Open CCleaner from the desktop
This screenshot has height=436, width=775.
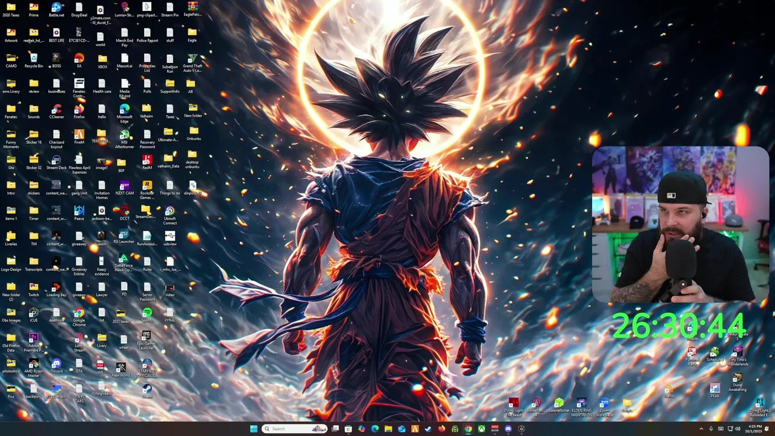(56, 111)
